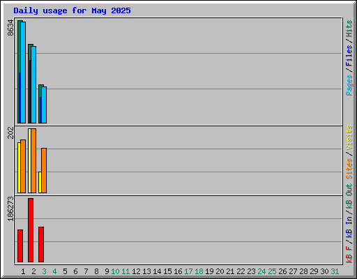Select day label 26 on the x-axis
Screen dimensions: 357x279
(x=282, y=271)
